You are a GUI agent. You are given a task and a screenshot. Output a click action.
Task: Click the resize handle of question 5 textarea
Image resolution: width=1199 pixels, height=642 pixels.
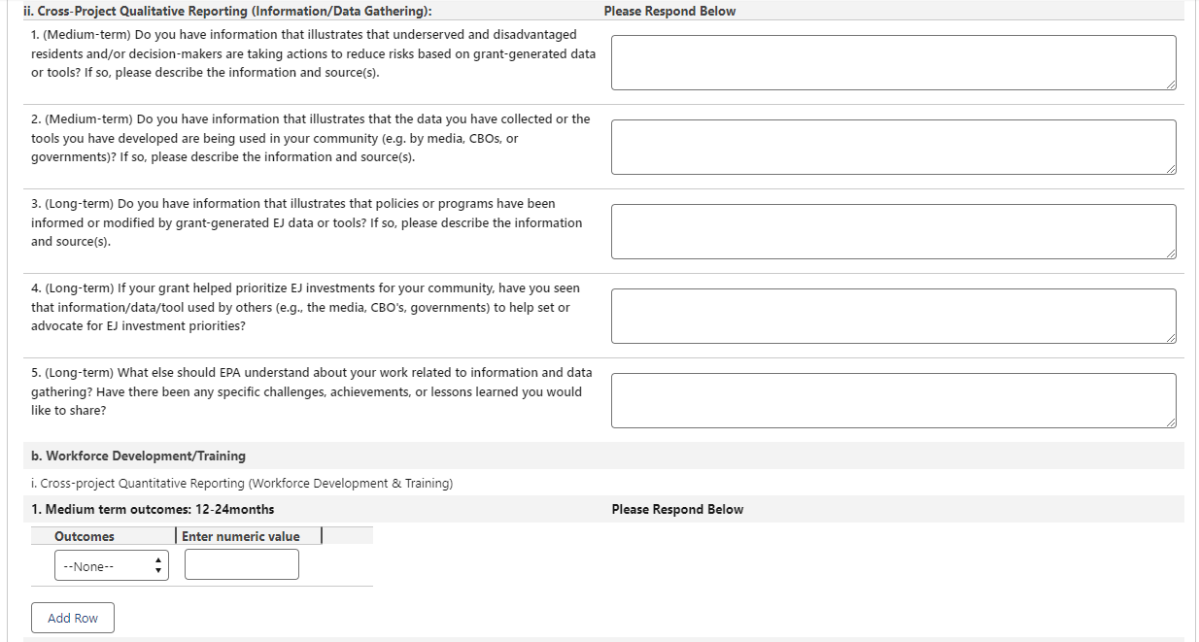pyautogui.click(x=1171, y=422)
